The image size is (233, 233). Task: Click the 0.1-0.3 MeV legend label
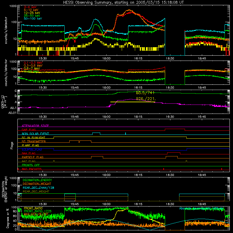[33, 63]
